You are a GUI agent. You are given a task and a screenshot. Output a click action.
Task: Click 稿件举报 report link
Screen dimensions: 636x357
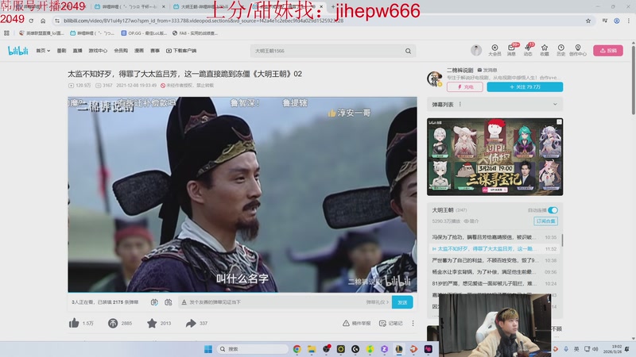[x=356, y=323]
